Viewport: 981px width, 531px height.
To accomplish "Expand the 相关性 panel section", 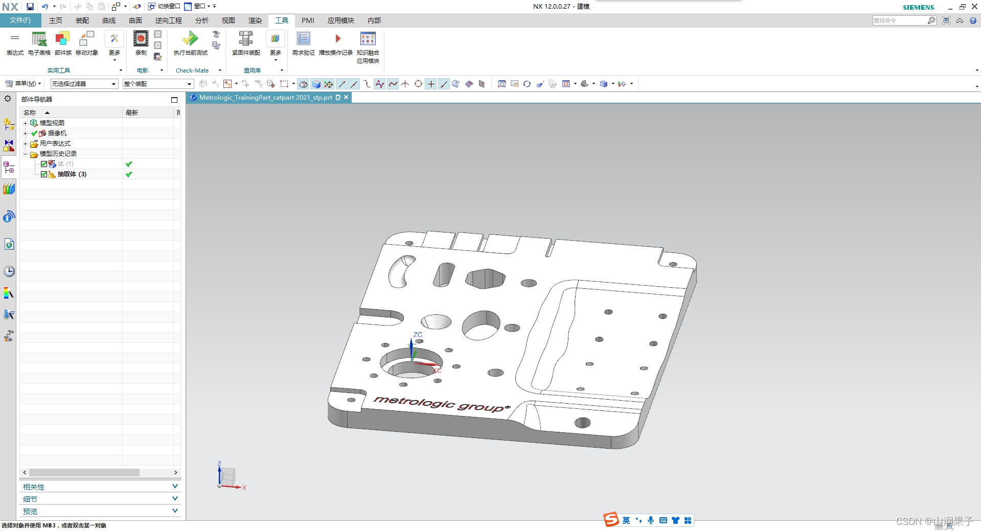I will tap(100, 487).
